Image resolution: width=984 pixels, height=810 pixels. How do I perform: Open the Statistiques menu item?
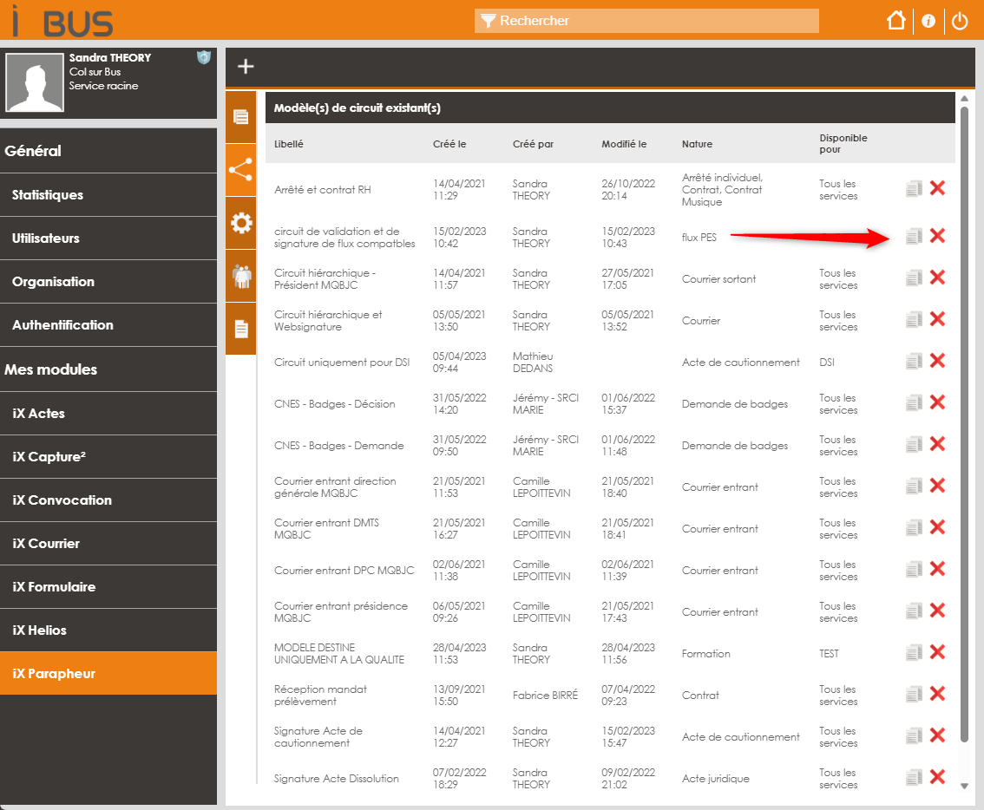48,195
